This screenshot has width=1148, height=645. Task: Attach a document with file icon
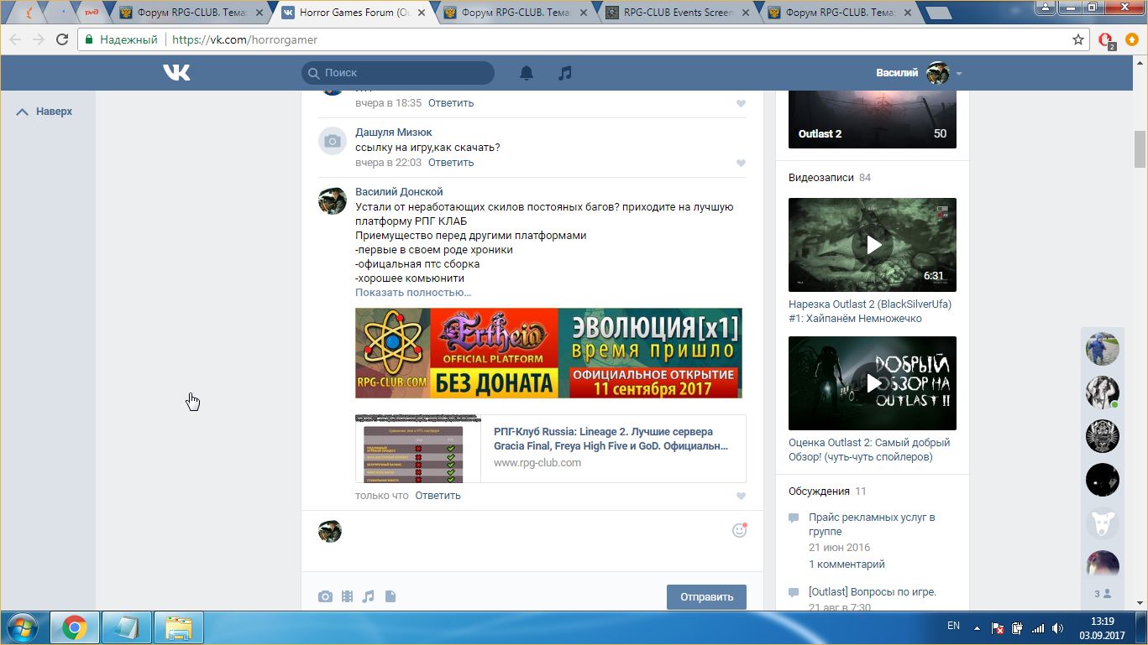tap(390, 597)
